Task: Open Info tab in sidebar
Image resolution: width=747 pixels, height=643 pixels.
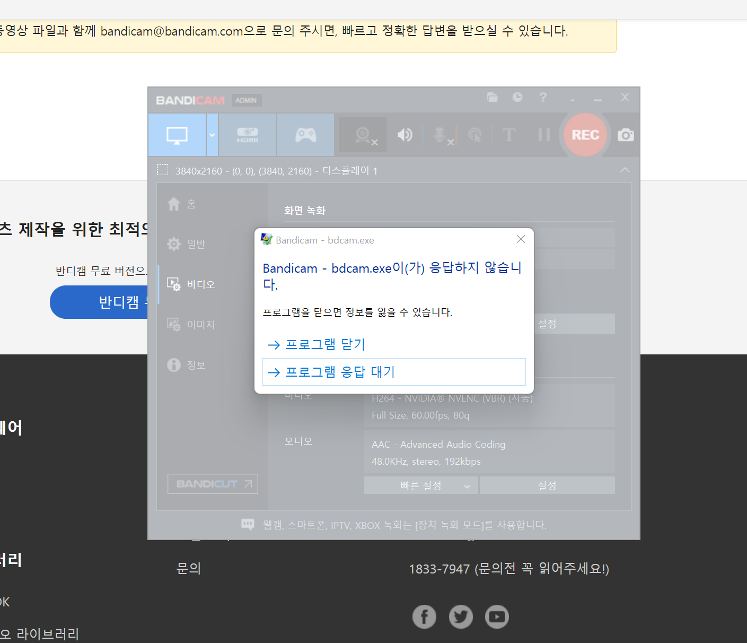Action: coord(187,365)
